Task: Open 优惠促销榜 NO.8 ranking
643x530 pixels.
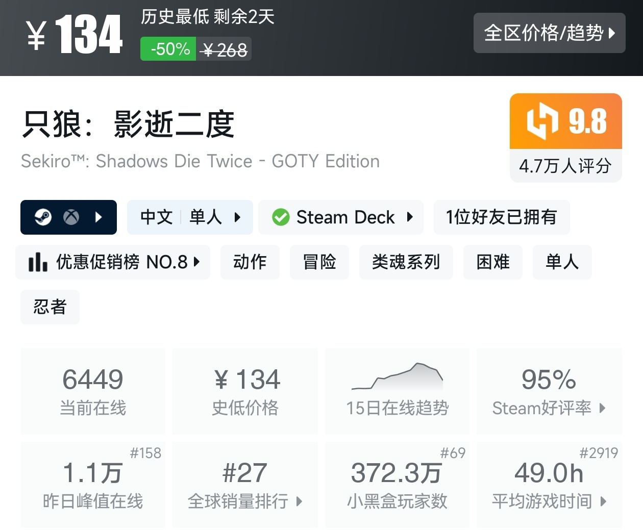Action: tap(113, 262)
